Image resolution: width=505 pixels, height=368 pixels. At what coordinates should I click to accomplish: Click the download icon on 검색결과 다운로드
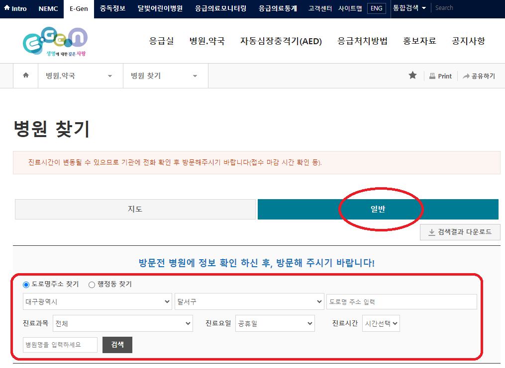(x=432, y=232)
